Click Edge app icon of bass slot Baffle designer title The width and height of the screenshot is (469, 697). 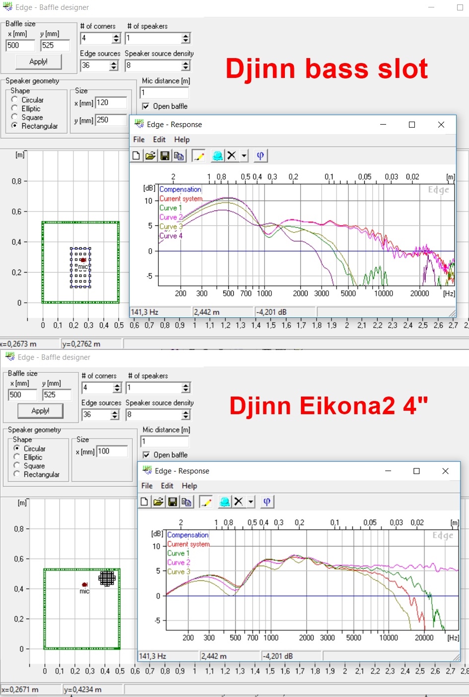click(x=7, y=7)
